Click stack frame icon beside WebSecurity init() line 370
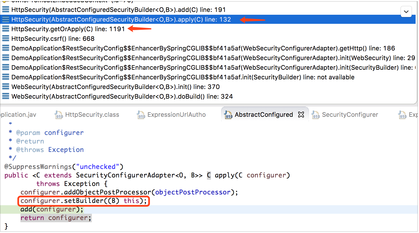The height and width of the screenshot is (233, 419). coord(6,87)
